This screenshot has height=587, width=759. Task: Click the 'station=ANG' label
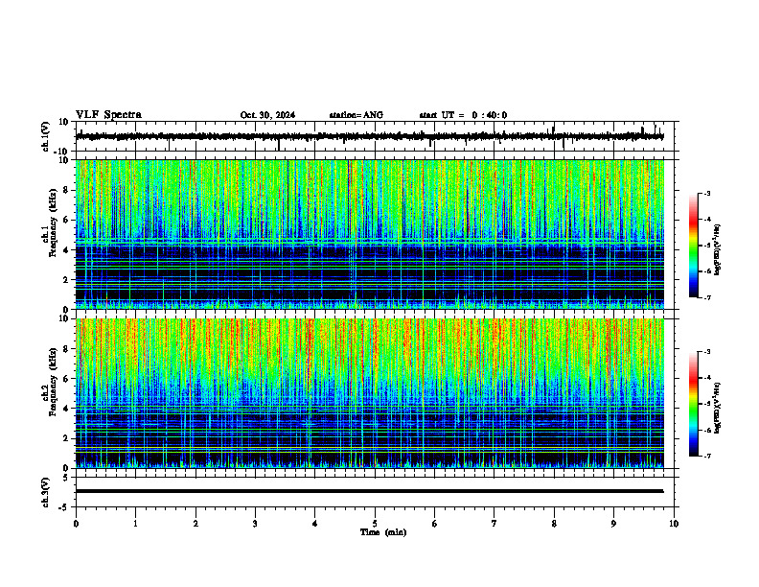point(356,115)
